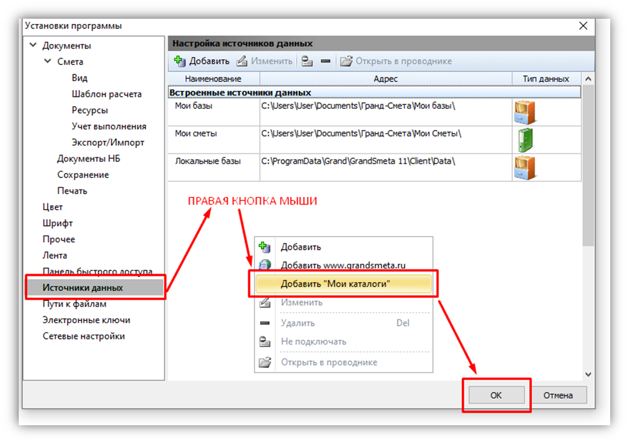This screenshot has height=444, width=629.
Task: Click Открыть в проводнике toolbar label
Action: [403, 62]
